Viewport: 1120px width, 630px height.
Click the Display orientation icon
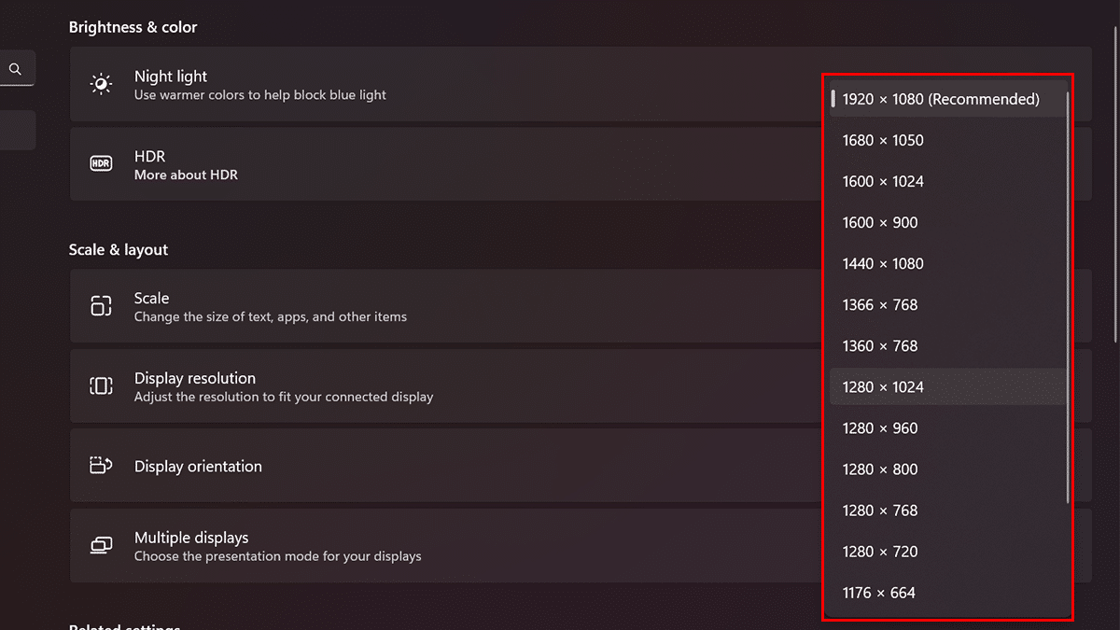[101, 466]
